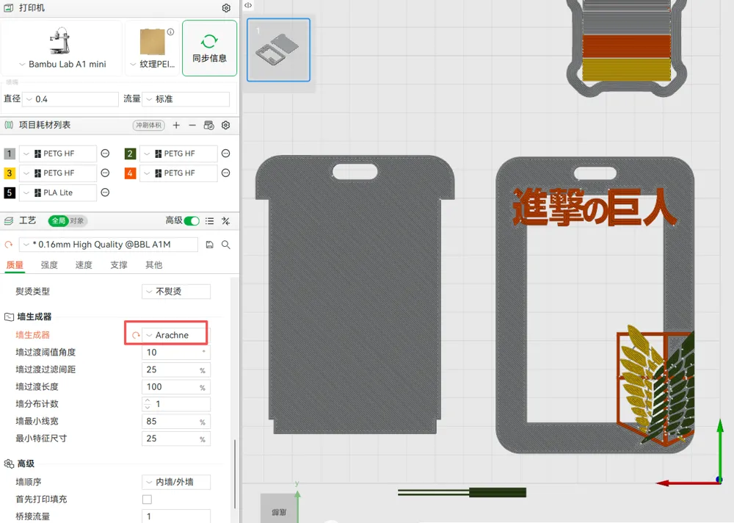Switch to the 速度 tab
734x523 pixels.
pyautogui.click(x=84, y=264)
